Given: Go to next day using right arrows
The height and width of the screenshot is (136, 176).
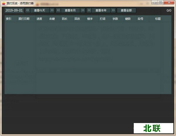Looking at the screenshot, I should [x=52, y=10].
